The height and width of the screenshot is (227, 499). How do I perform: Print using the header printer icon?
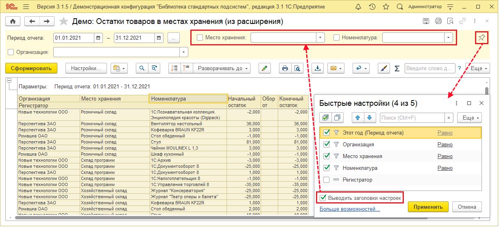pyautogui.click(x=438, y=21)
